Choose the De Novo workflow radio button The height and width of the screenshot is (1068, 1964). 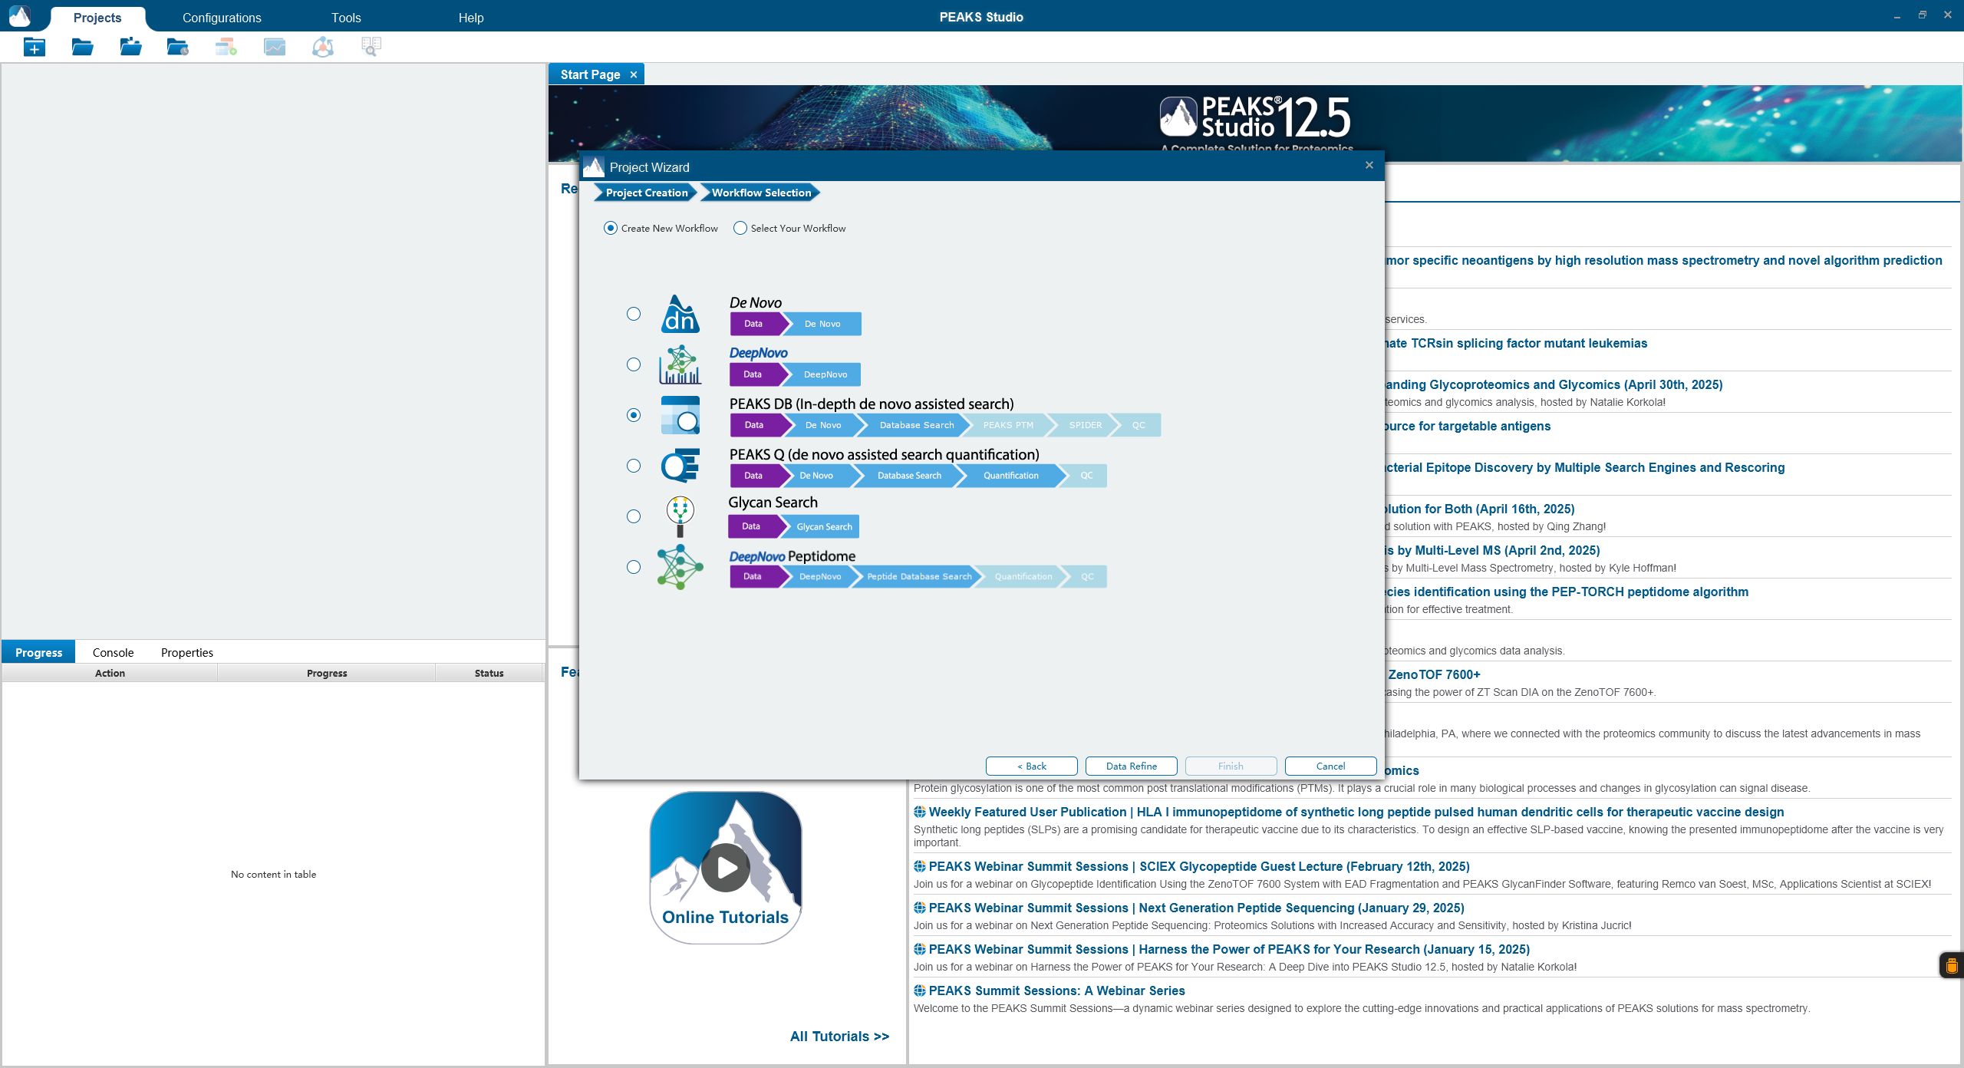click(x=634, y=314)
